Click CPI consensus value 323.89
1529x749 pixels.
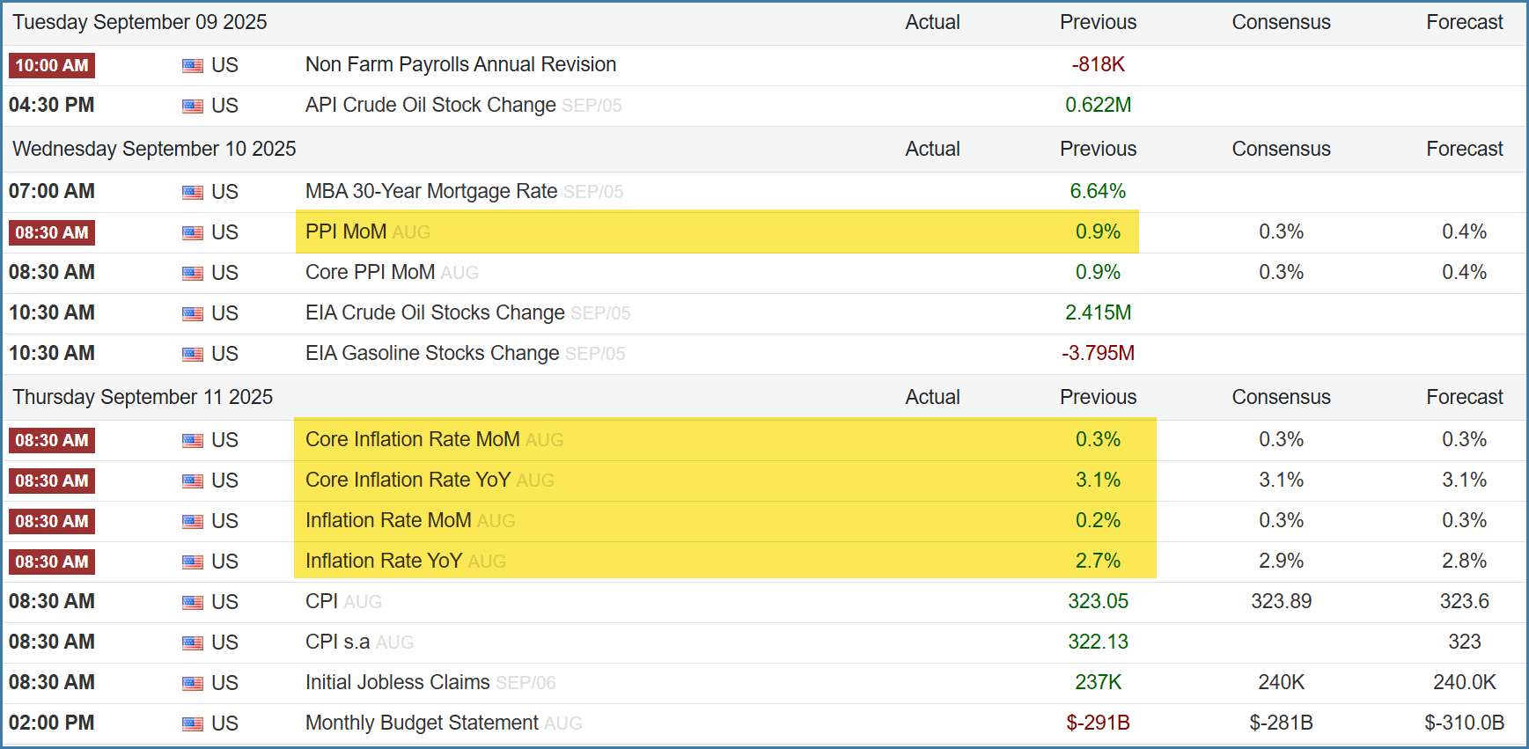1282,601
